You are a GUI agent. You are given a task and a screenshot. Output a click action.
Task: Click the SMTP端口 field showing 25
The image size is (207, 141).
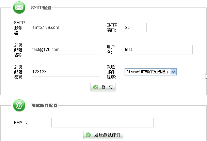136,28
